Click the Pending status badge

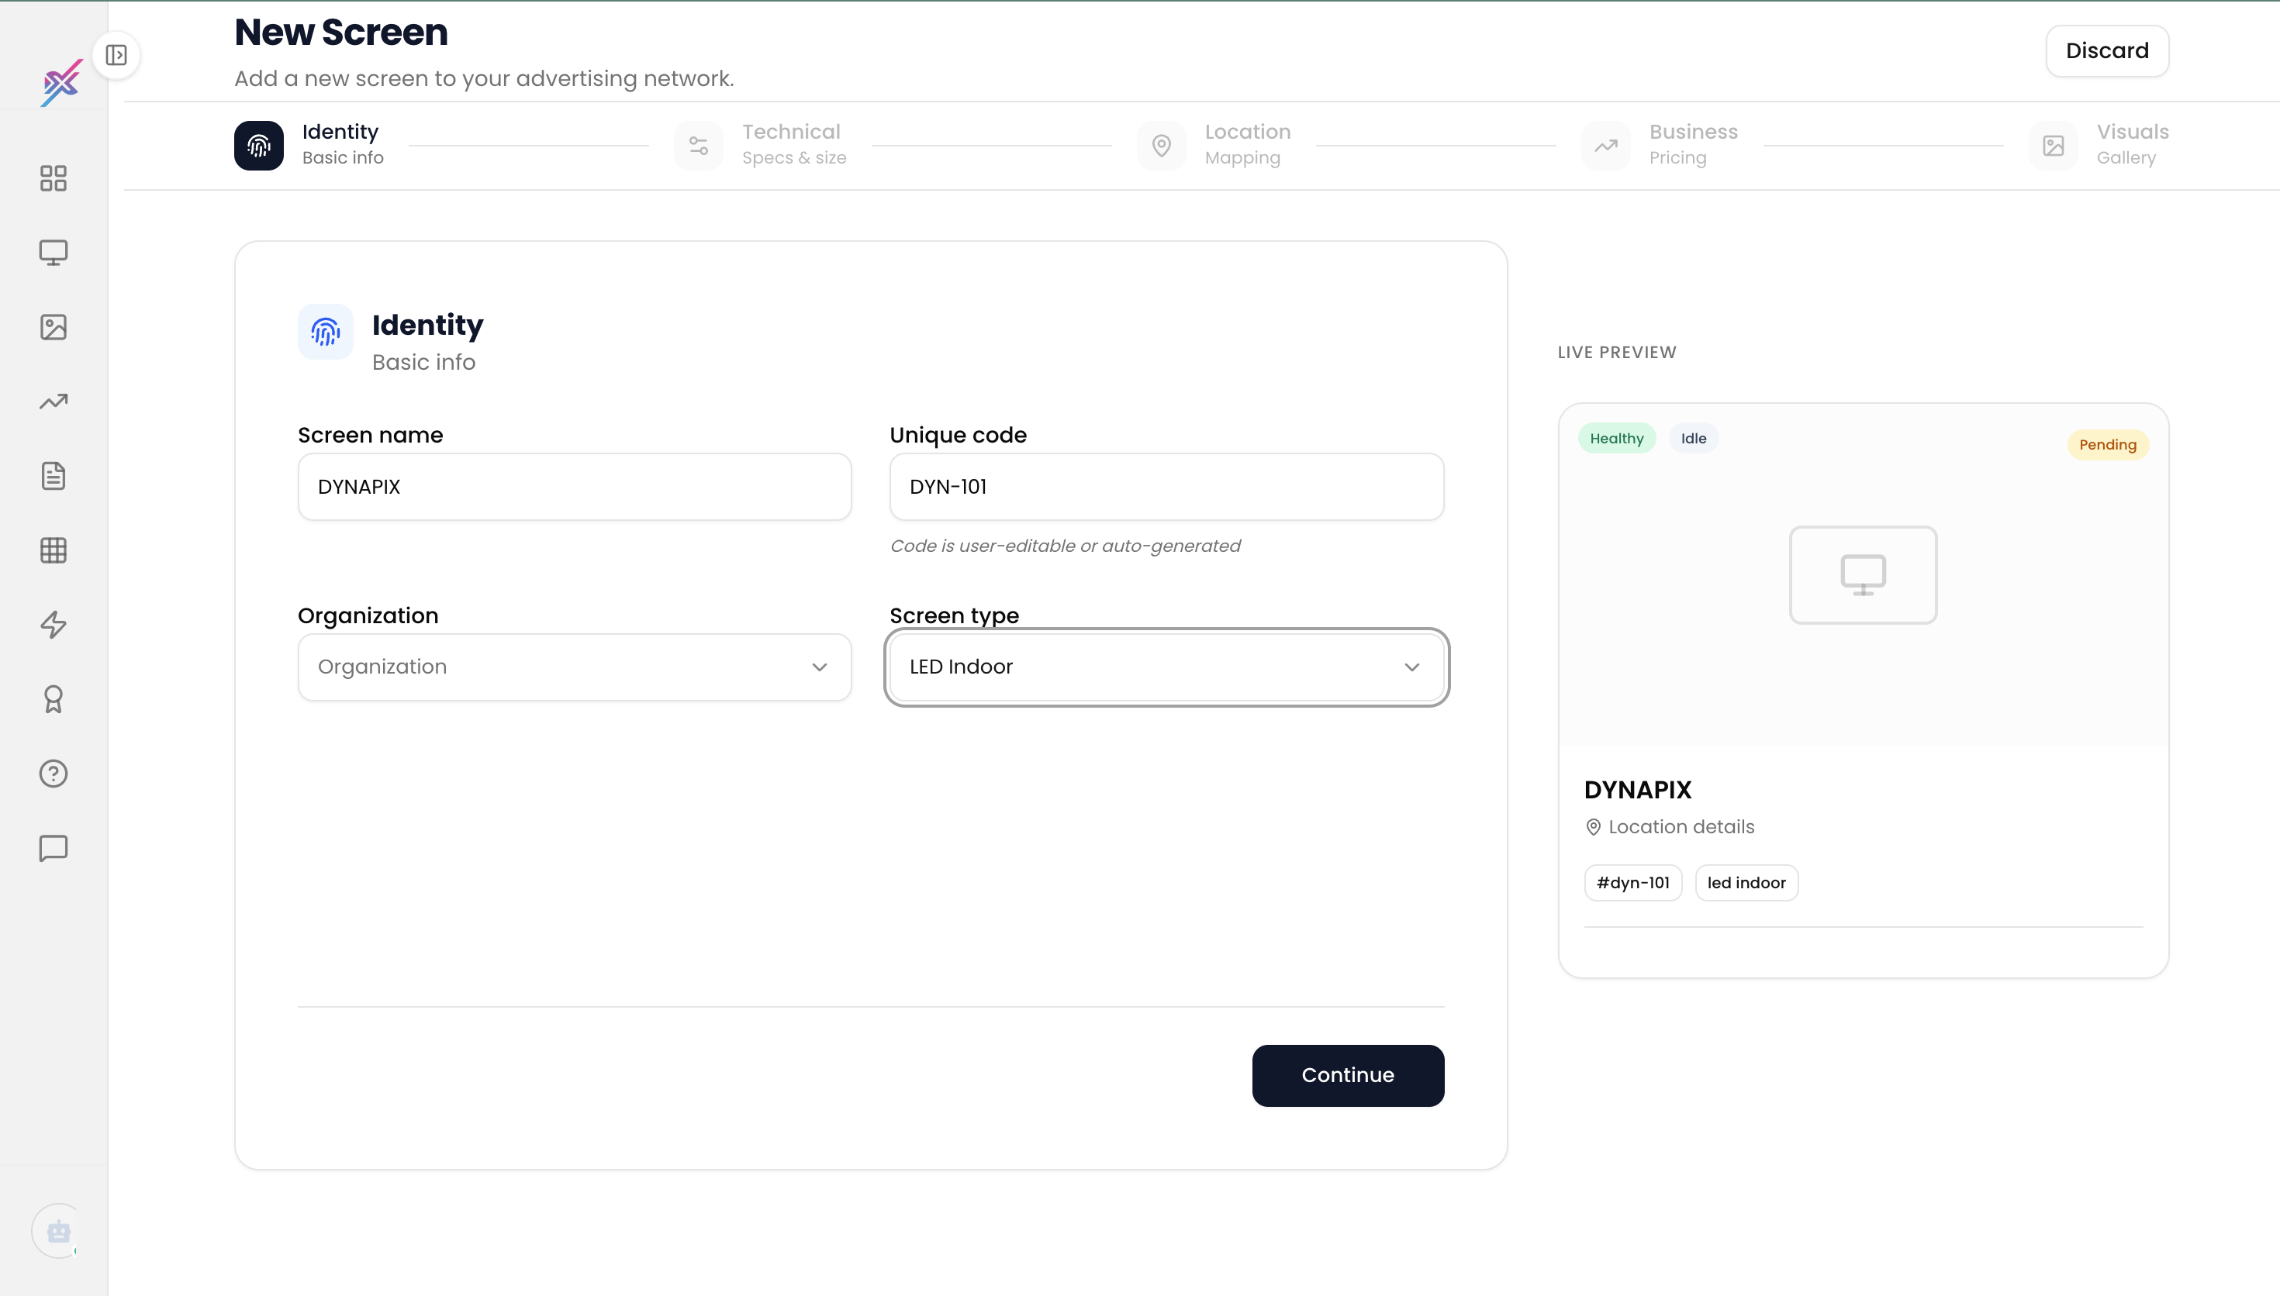(x=2107, y=444)
